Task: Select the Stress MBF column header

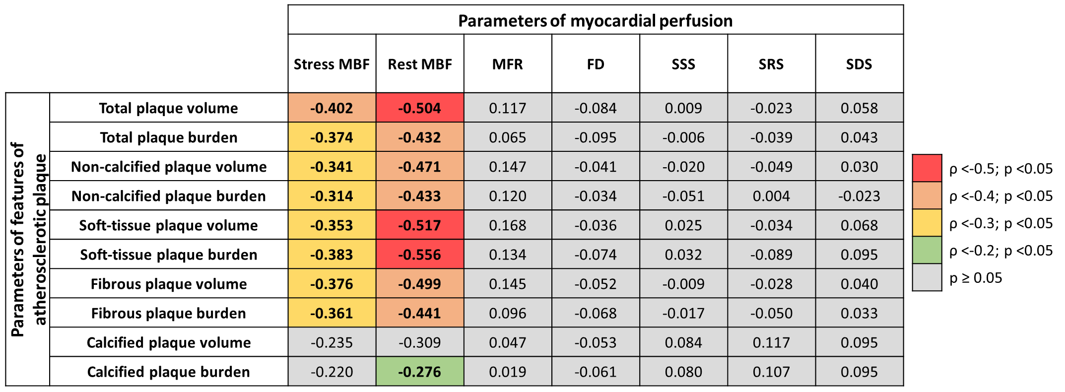Action: (332, 64)
